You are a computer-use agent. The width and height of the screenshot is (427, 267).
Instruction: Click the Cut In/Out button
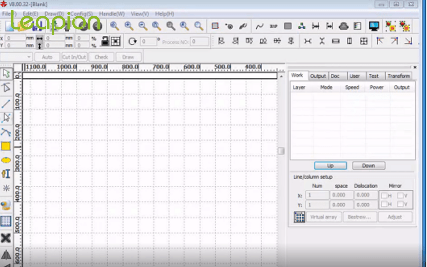[x=74, y=57]
